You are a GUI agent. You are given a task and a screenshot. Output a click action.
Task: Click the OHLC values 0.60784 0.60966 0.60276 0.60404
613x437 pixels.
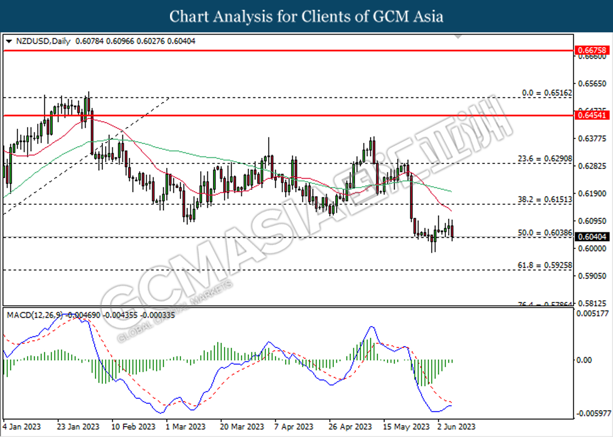(x=135, y=41)
